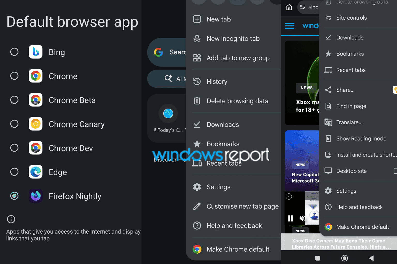The height and width of the screenshot is (264, 397).
Task: Select Make Chrome default below Translate menu items
Action: pos(358,227)
